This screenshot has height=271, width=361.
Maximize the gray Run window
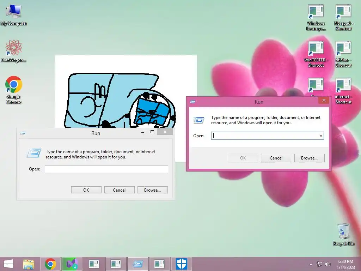click(x=152, y=132)
